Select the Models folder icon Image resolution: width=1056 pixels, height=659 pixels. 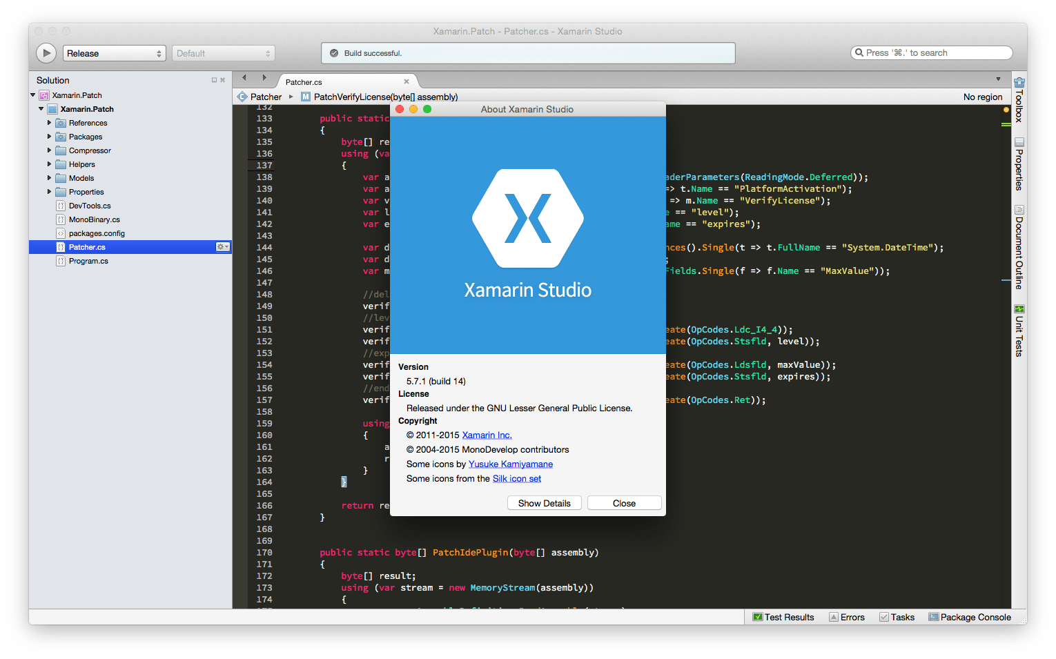[x=61, y=178]
